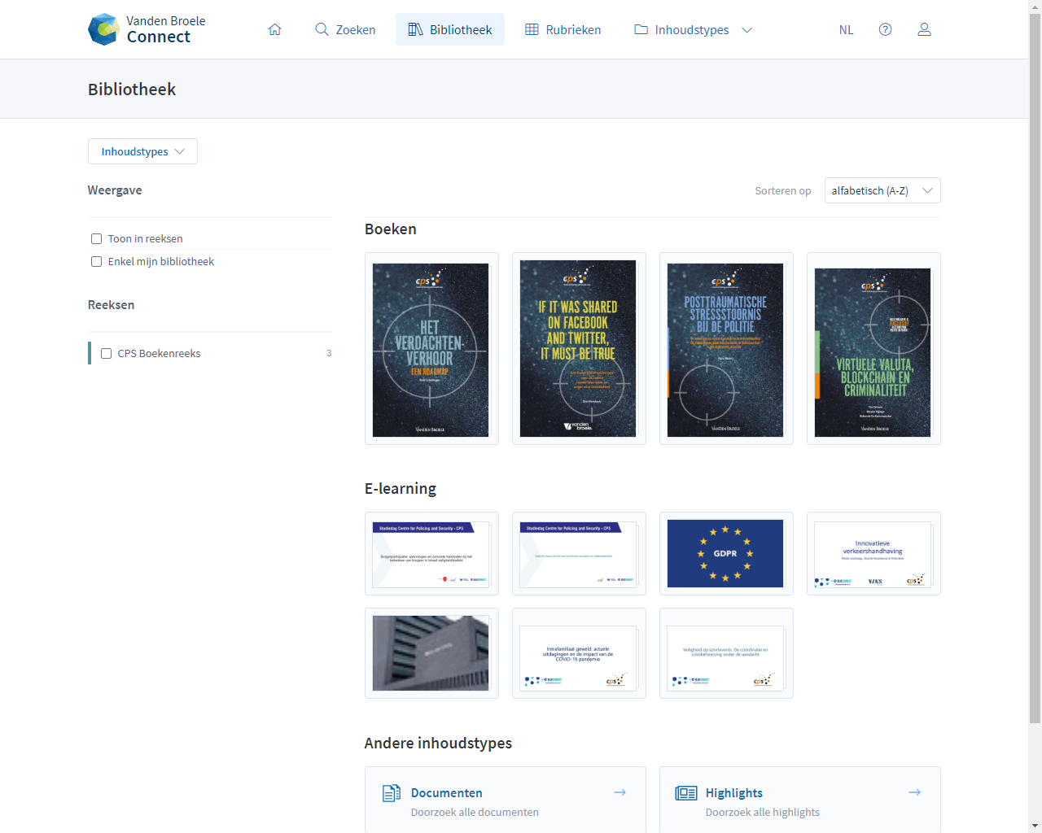Open the home page icon

275,29
